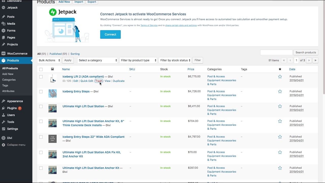Viewport: 325px width, 183px height.
Task: Expand the Select a category dropdown
Action: 97,60
